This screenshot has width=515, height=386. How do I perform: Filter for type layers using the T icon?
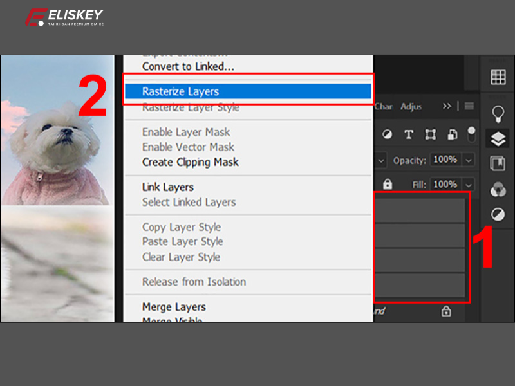[x=409, y=134]
